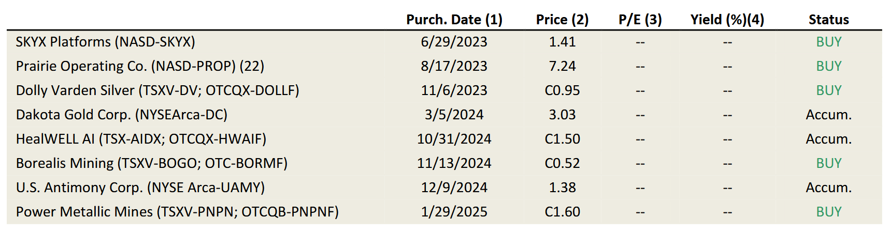Click the BUY status for Power Metallic Mines

pyautogui.click(x=828, y=212)
